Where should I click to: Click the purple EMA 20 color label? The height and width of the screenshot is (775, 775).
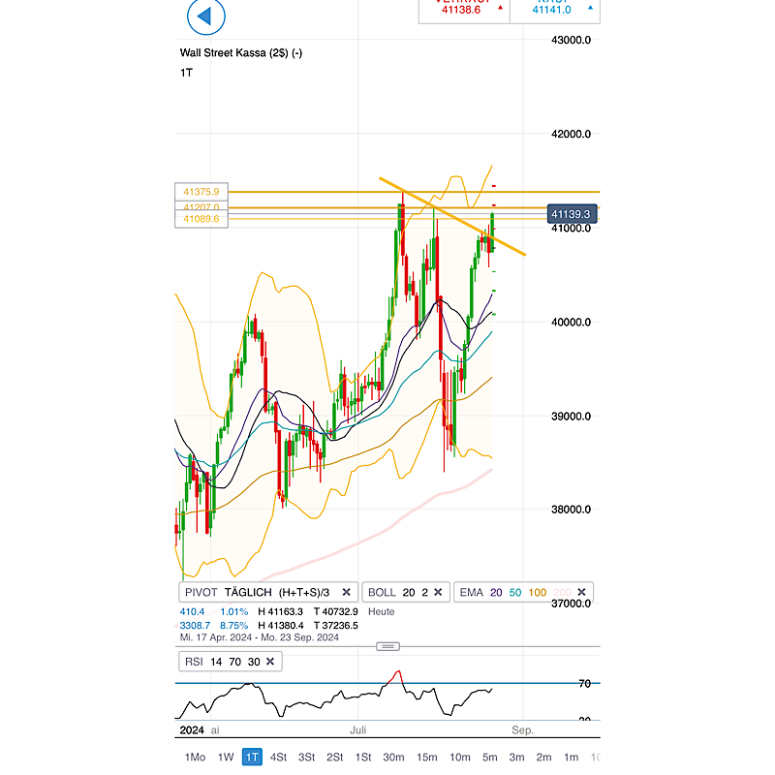(497, 592)
